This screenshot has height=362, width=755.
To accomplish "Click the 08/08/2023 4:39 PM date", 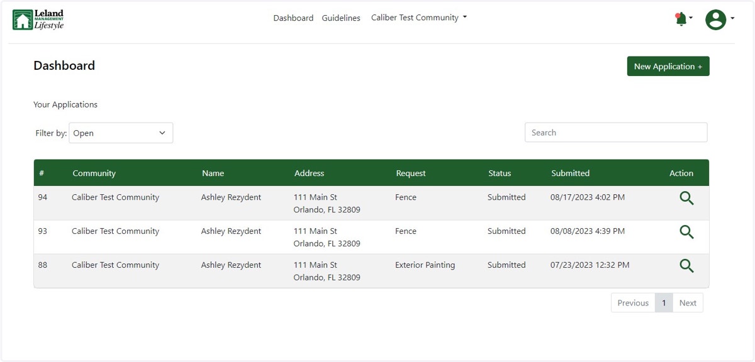I will (x=588, y=231).
